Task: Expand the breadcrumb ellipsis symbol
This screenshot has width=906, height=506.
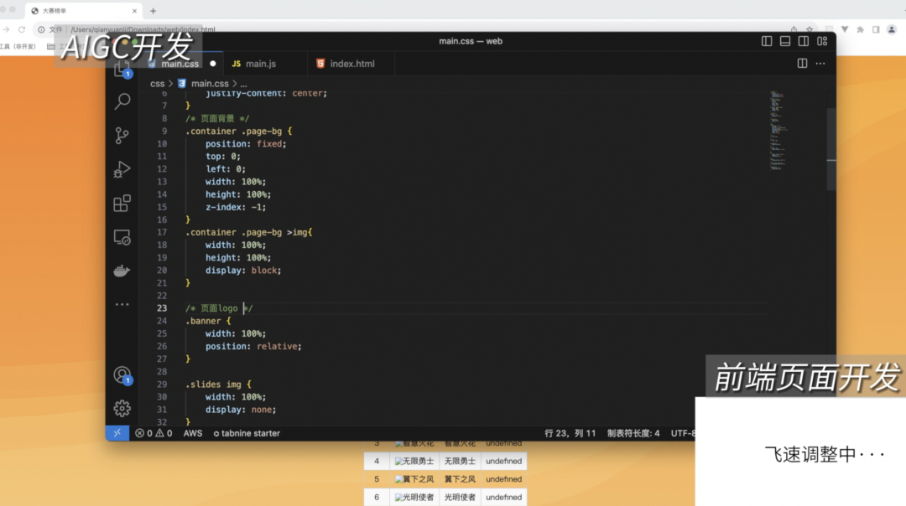Action: pos(244,84)
